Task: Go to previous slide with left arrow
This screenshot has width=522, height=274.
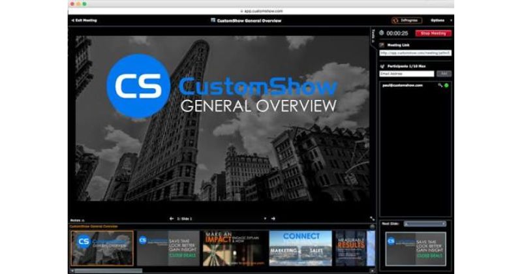Action: [x=172, y=219]
